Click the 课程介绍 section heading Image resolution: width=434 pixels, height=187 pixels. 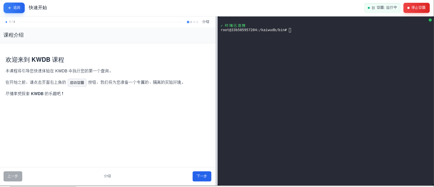(x=14, y=35)
